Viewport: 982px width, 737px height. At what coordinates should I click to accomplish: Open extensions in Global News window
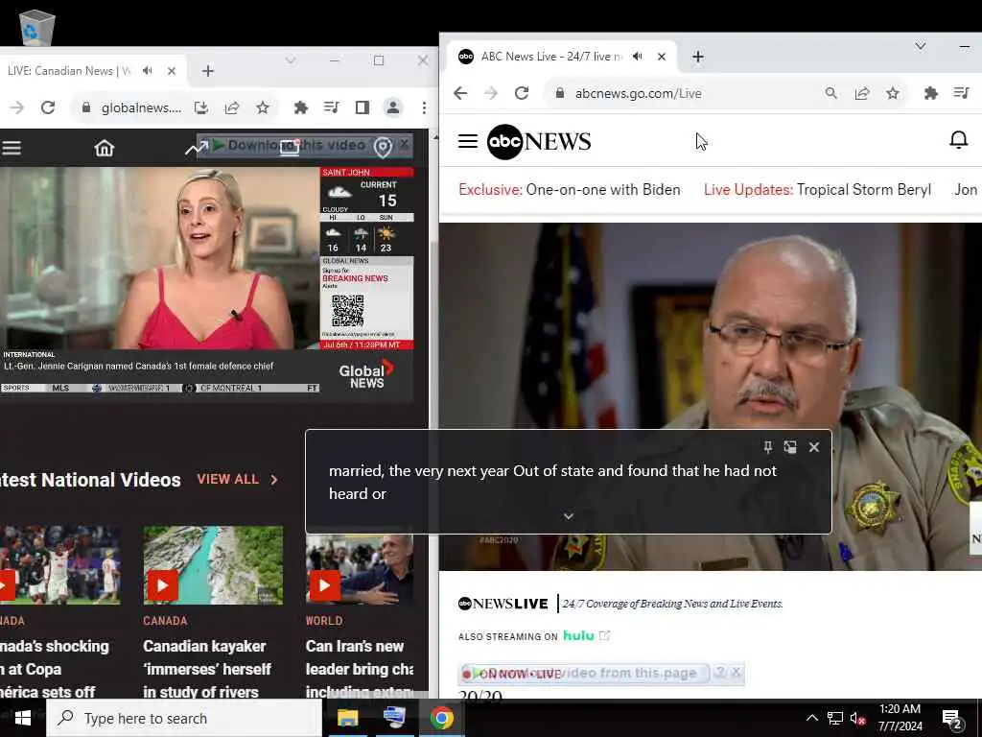(x=300, y=107)
